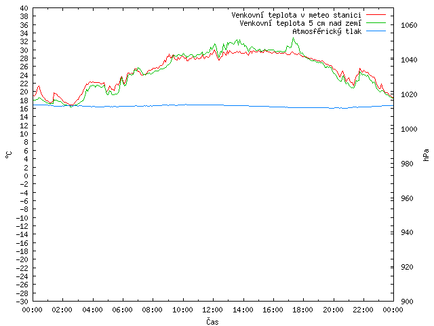434x326 pixels.
Task: Click the x-axis label 20:00
Action: pyautogui.click(x=333, y=310)
